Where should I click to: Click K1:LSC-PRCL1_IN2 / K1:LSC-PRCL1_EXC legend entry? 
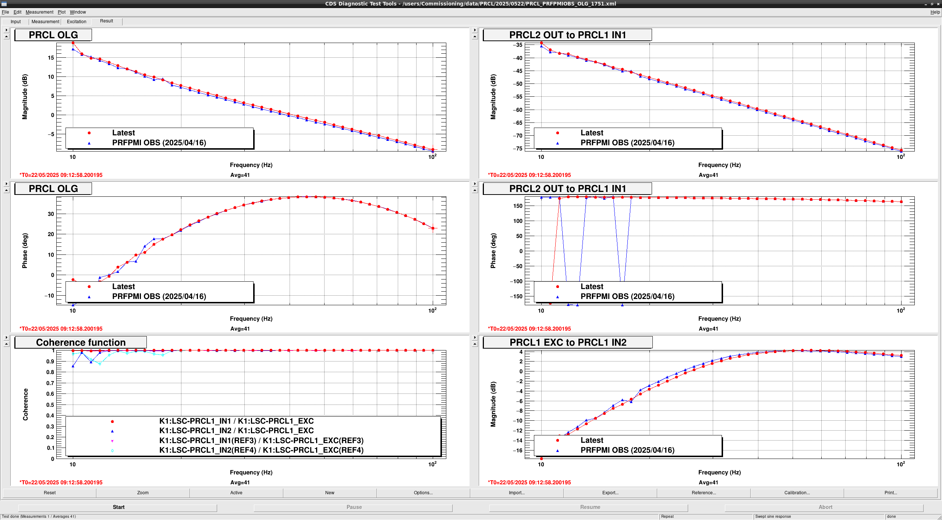point(236,431)
